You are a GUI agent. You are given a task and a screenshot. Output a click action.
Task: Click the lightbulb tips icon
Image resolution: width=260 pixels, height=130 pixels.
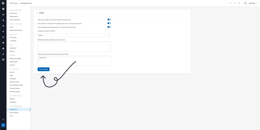coord(3,119)
